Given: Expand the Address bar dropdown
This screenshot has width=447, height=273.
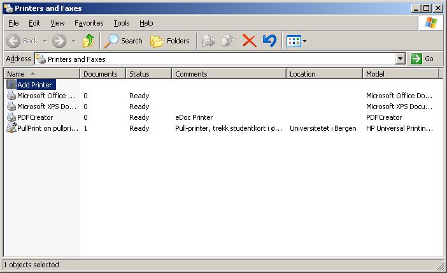Looking at the screenshot, I should coord(400,59).
